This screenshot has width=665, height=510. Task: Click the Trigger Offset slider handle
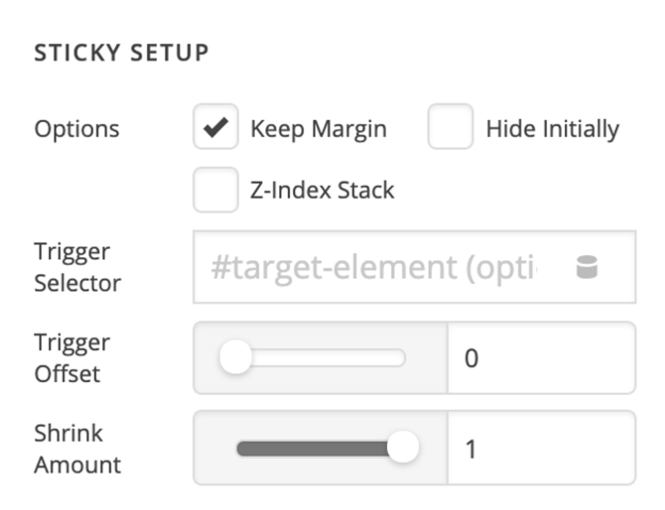pyautogui.click(x=236, y=358)
